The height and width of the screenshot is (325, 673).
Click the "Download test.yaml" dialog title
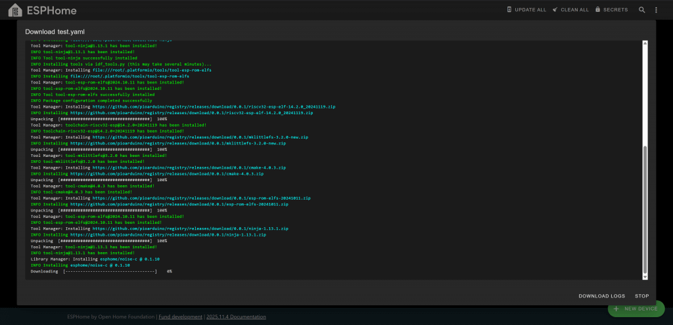coord(55,32)
